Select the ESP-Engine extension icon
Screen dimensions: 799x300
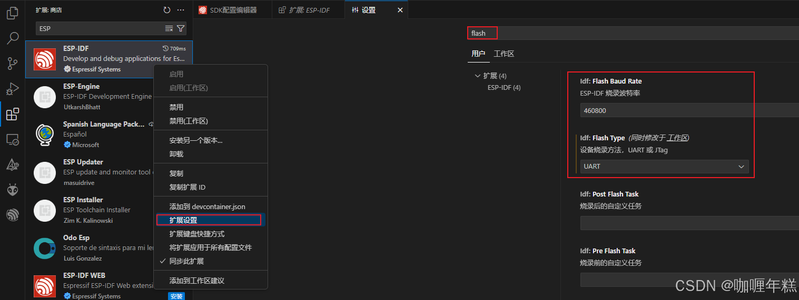(45, 97)
